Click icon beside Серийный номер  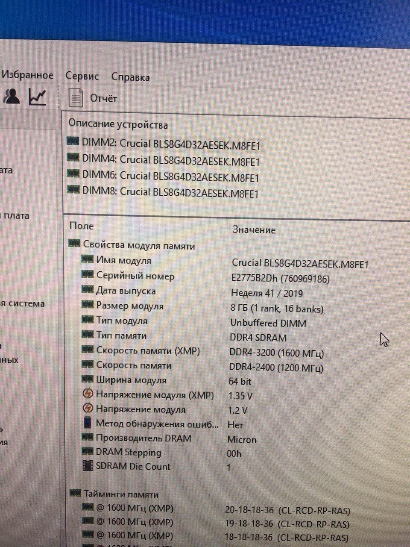click(88, 274)
